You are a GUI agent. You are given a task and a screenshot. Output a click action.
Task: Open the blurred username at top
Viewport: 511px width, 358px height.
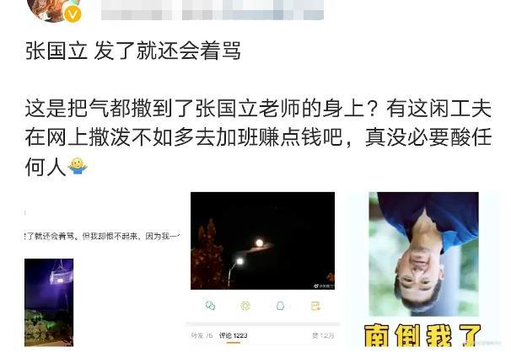click(212, 10)
